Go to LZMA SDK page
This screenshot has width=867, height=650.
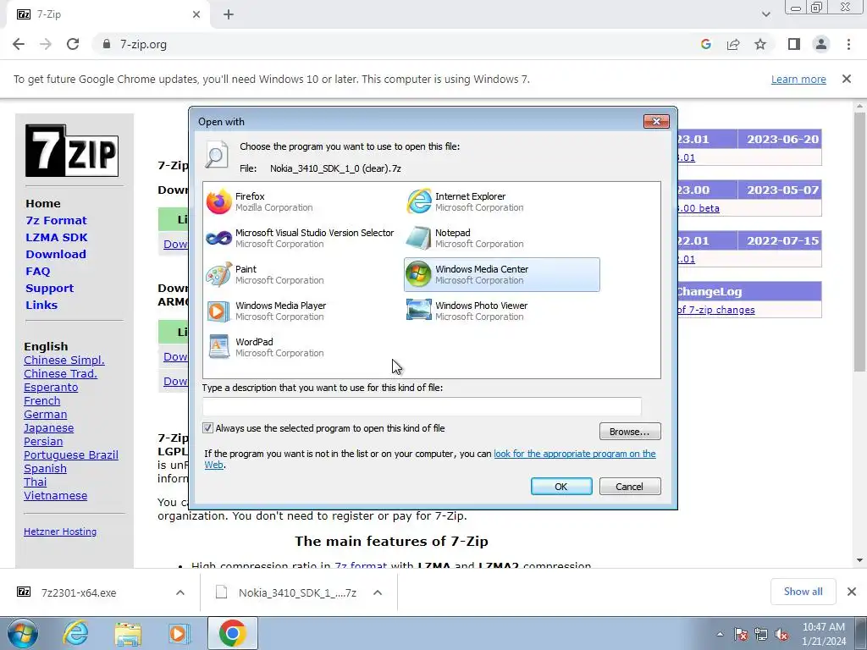pos(57,237)
